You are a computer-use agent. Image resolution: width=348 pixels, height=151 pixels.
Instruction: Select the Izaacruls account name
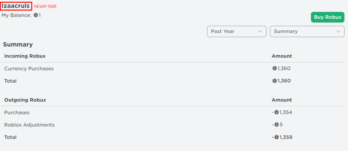coord(16,6)
